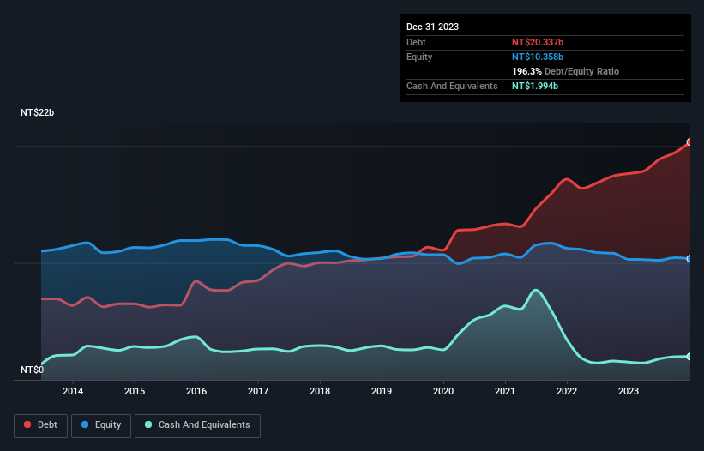Select the 2023 x-axis label
The height and width of the screenshot is (451, 704).
point(629,391)
